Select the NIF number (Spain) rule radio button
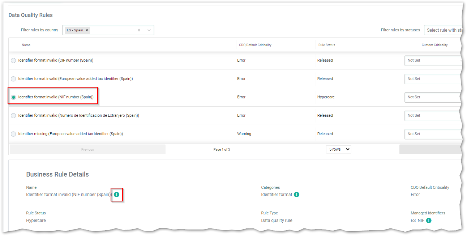 click(x=13, y=97)
